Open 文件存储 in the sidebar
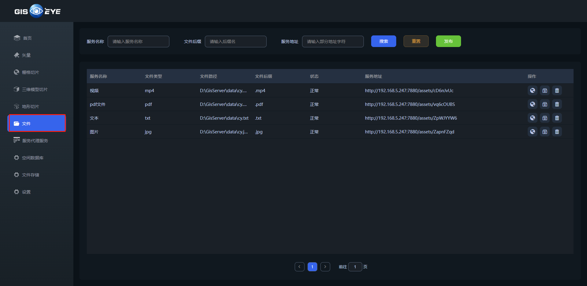 click(37, 175)
